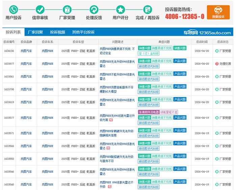Click the 用户评分 person icon
The image size is (236, 190).
pos(120,9)
